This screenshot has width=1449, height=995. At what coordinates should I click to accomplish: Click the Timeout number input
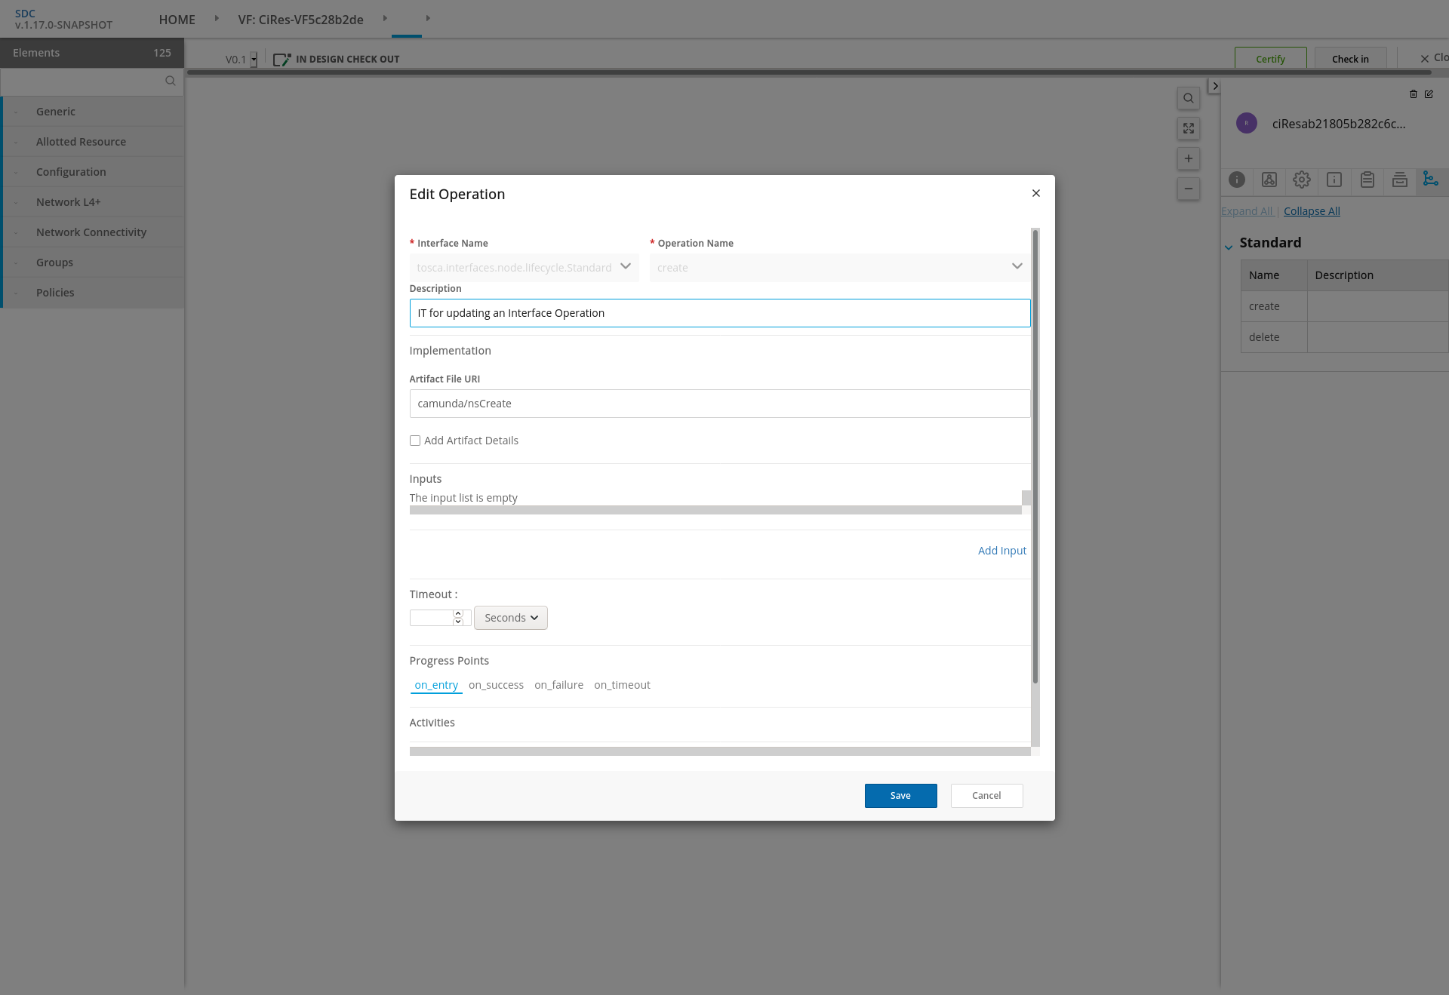(x=432, y=618)
